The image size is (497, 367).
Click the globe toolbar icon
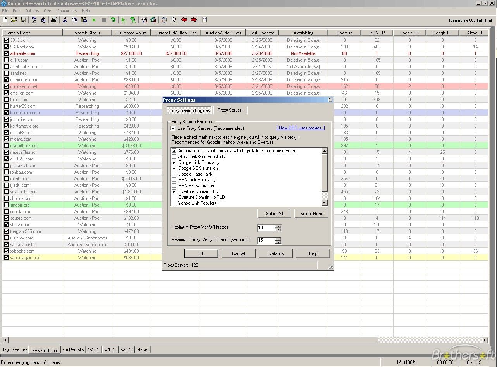(153, 20)
